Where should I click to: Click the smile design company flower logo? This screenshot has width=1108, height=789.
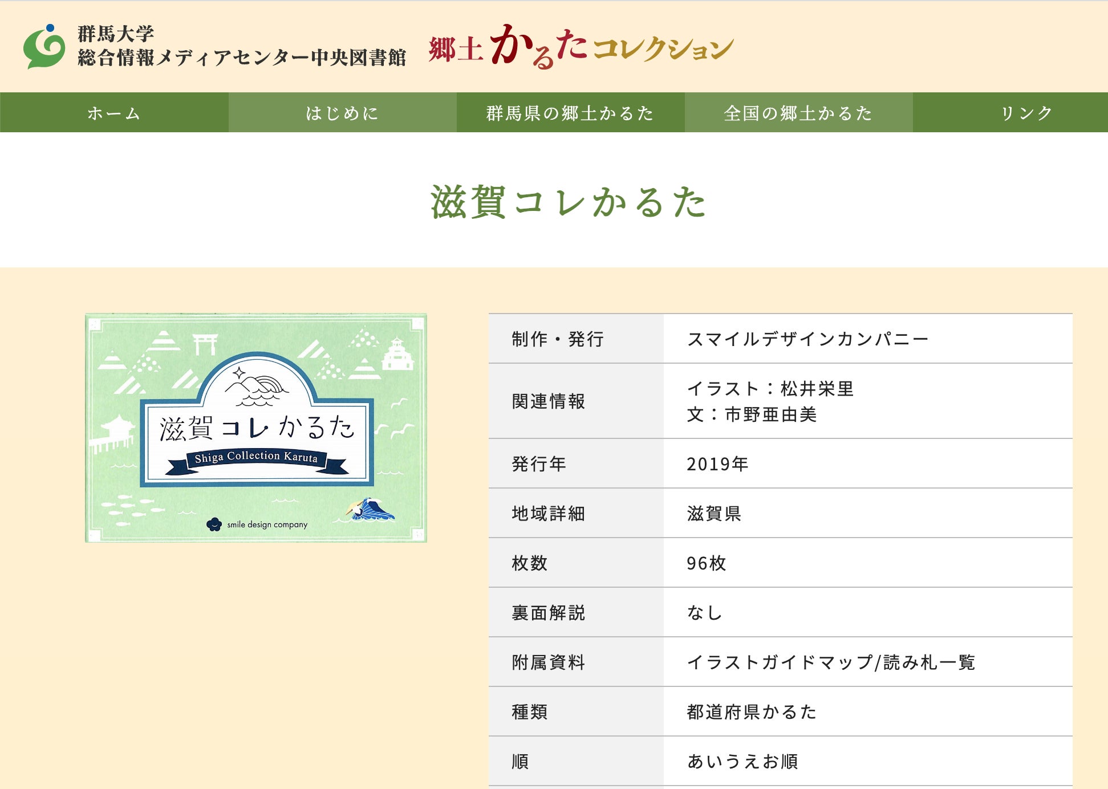[214, 524]
